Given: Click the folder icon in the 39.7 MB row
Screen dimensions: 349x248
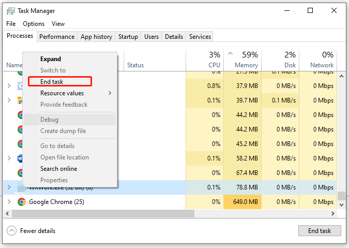Looking at the screenshot, I should pyautogui.click(x=20, y=100).
